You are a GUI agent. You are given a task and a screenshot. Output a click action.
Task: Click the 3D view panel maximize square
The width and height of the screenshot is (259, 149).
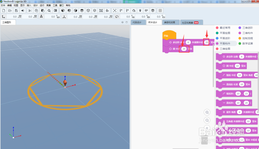click(127, 22)
